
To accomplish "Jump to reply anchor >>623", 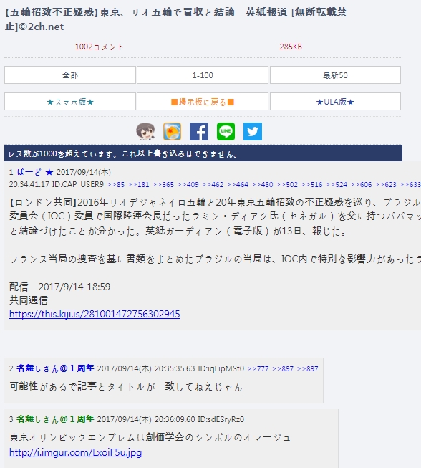I will click(x=386, y=184).
